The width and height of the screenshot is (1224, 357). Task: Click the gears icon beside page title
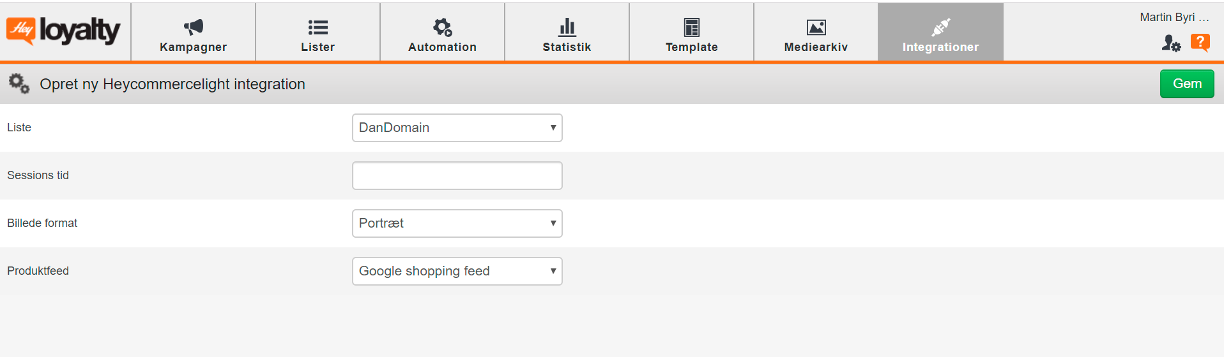19,84
